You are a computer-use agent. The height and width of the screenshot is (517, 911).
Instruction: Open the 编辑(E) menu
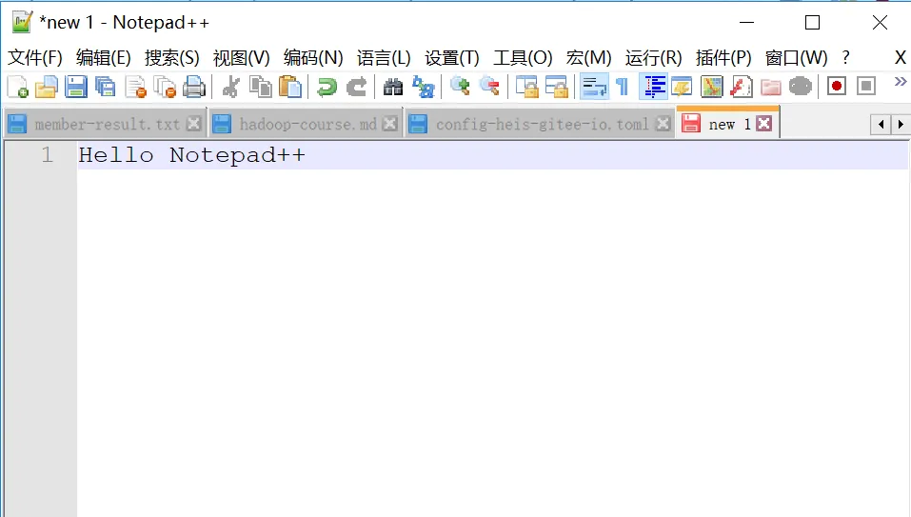[104, 57]
